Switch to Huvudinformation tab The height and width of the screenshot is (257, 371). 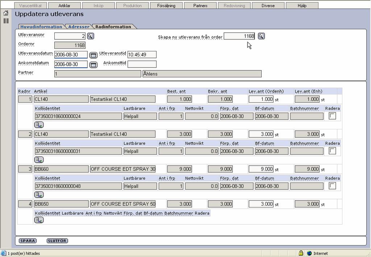pos(41,27)
